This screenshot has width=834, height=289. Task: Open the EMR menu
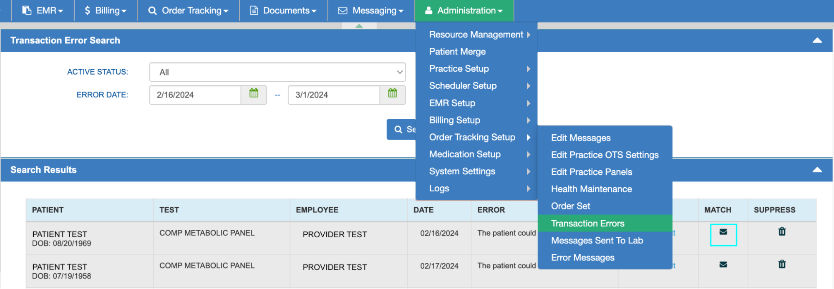click(43, 10)
